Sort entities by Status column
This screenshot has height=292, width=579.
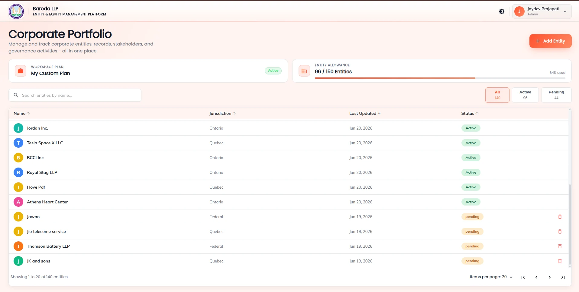coord(470,113)
